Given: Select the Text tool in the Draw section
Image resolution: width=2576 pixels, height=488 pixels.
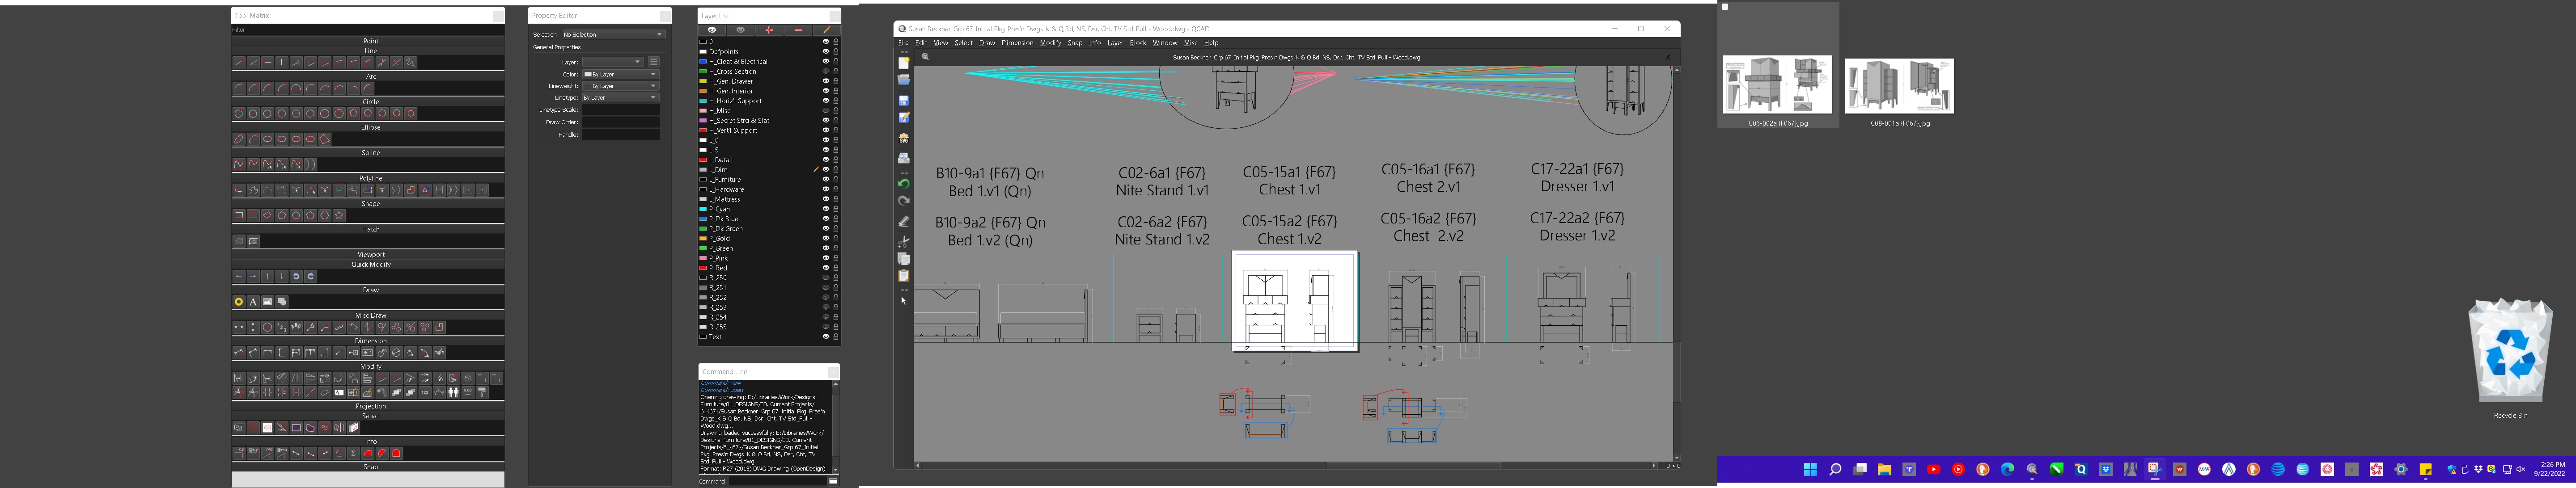Looking at the screenshot, I should coord(253,301).
